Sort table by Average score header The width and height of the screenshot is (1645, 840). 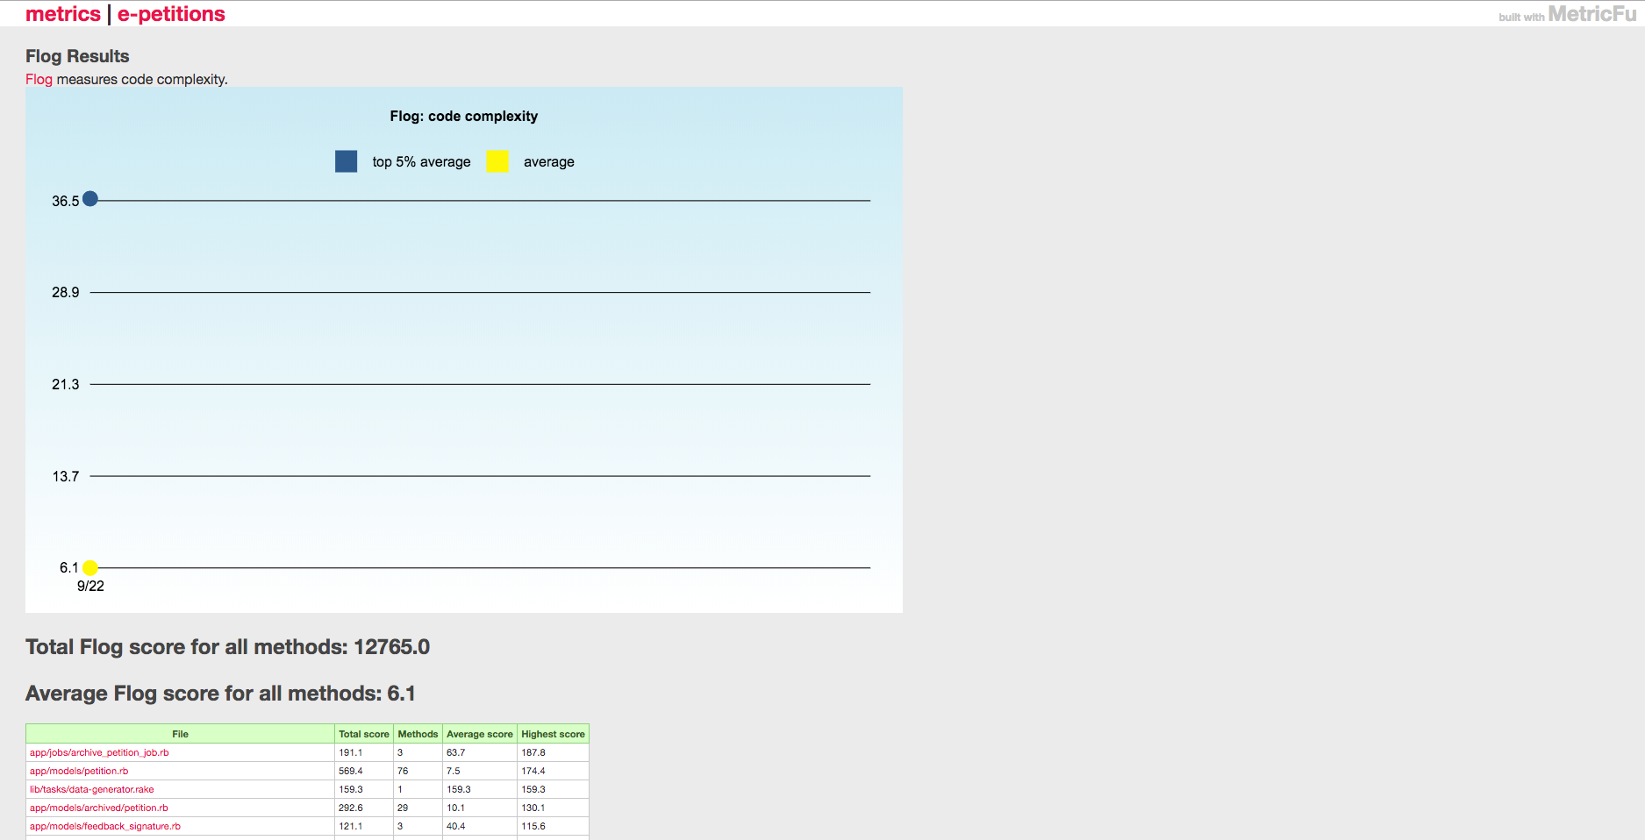(x=480, y=734)
